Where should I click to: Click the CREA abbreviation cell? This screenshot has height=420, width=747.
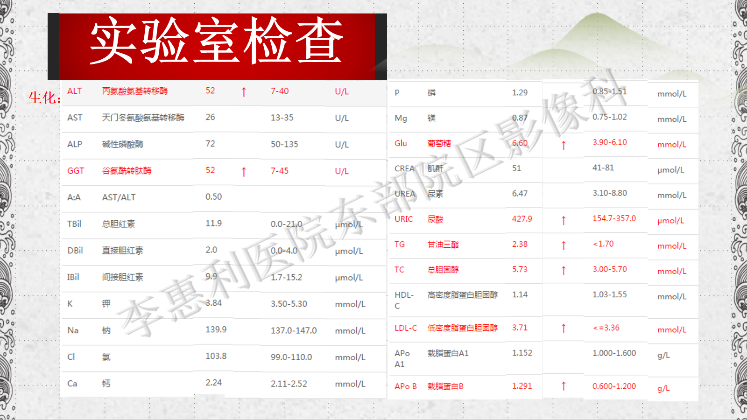click(404, 168)
